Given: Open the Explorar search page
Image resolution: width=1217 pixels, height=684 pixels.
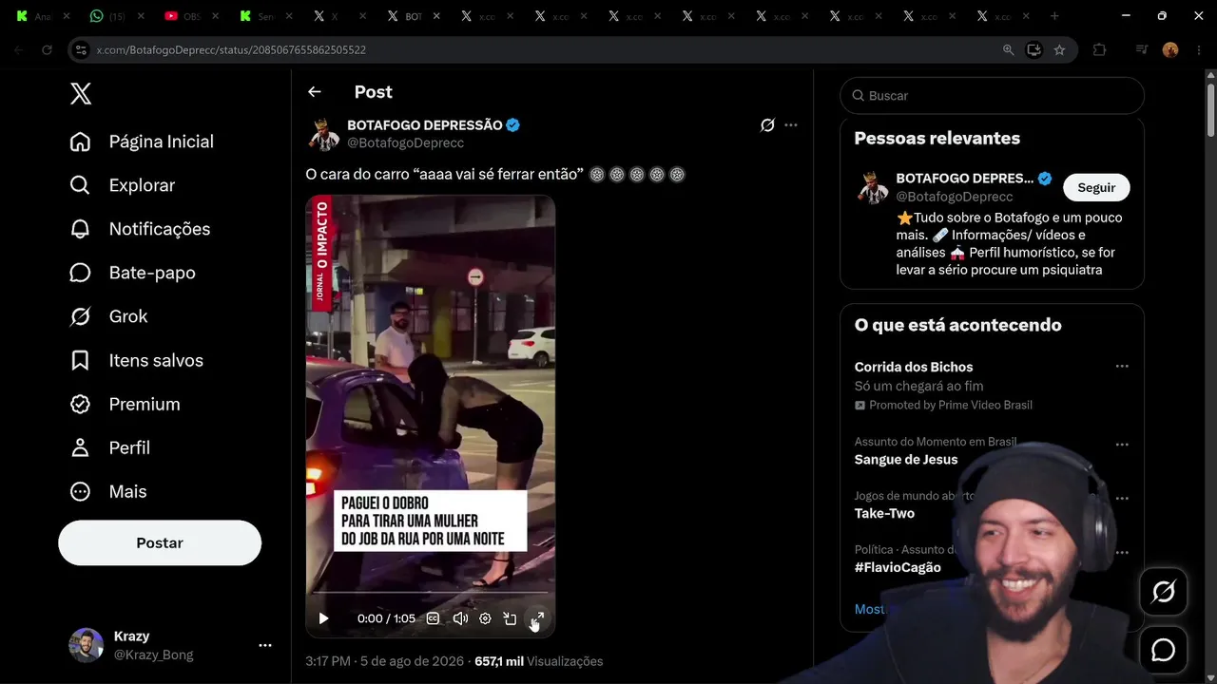Looking at the screenshot, I should coord(123,185).
